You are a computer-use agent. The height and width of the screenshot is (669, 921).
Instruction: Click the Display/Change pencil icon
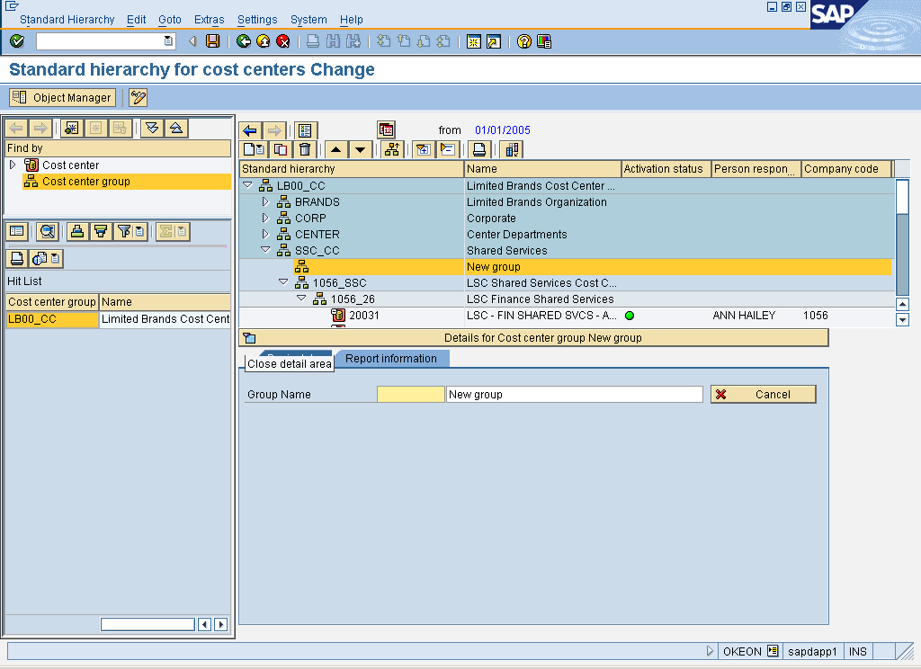[138, 97]
